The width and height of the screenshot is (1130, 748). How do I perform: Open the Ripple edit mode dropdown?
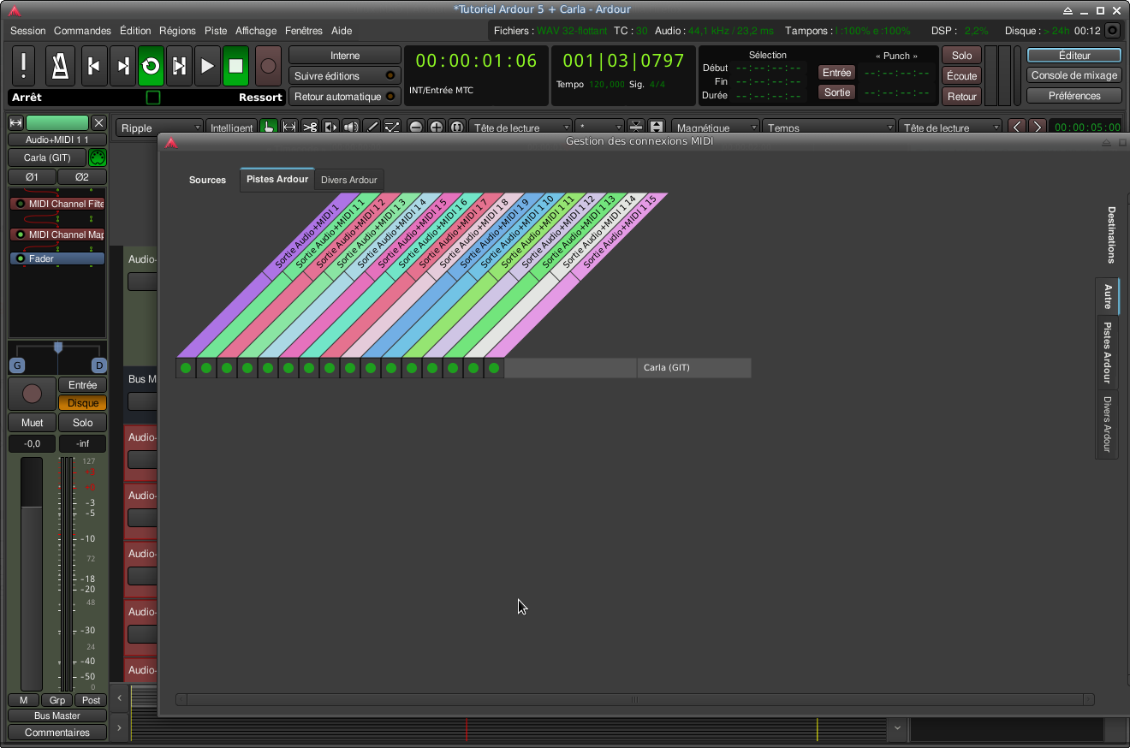pyautogui.click(x=158, y=128)
